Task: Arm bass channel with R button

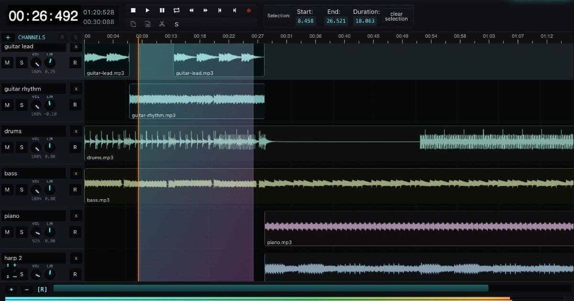Action: 75,190
